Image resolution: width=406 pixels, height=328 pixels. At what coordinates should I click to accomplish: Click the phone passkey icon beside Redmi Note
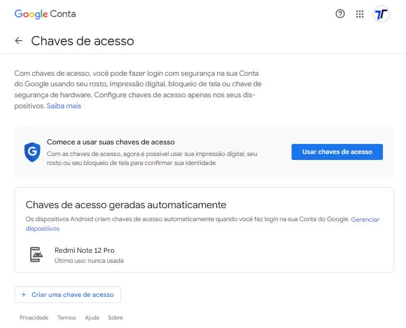(x=37, y=255)
